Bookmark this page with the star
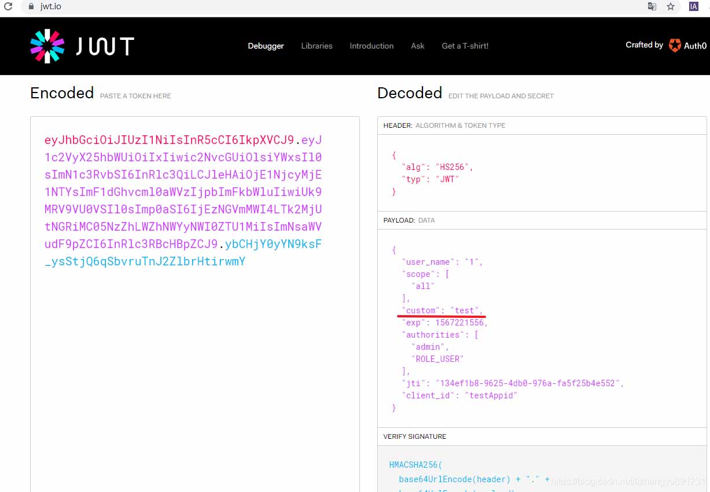The image size is (710, 492). tap(671, 7)
